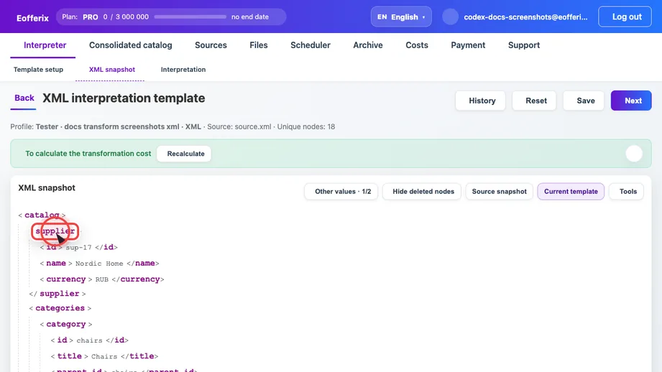Click the Eofferix logo

pos(32,17)
